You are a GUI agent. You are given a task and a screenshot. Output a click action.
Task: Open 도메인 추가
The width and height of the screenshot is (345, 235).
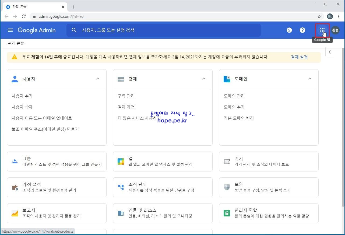pos(234,107)
